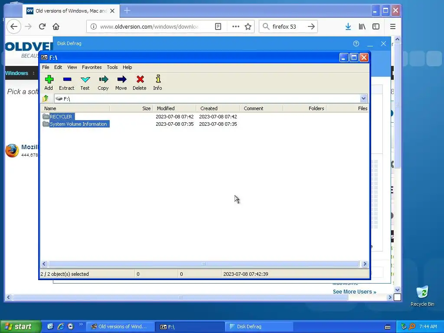Image resolution: width=444 pixels, height=333 pixels.
Task: Click the firefox 53 search box
Action: point(289,26)
